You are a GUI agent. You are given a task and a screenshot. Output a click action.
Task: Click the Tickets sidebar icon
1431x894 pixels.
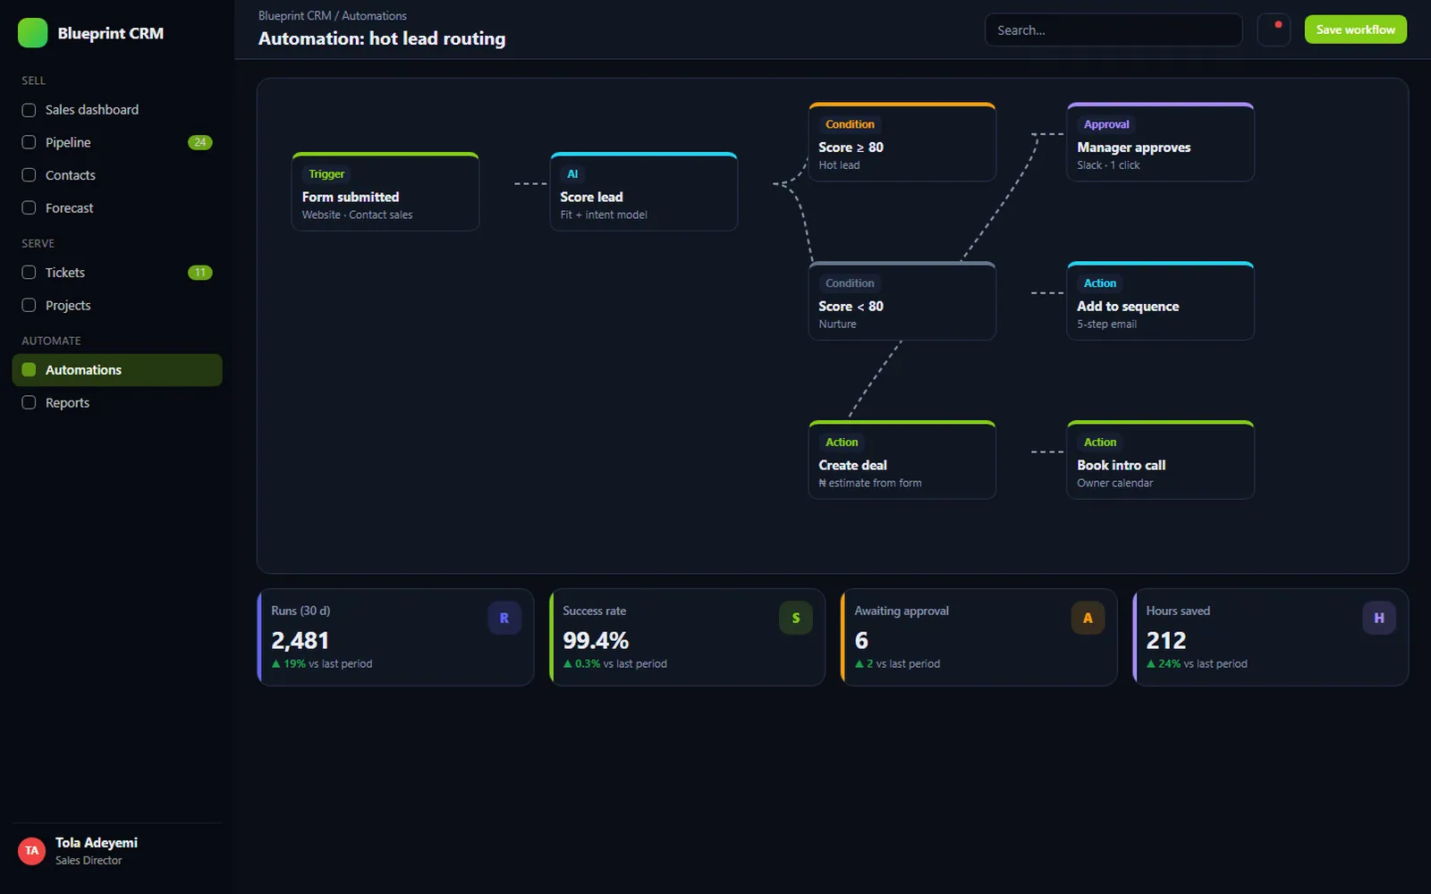(x=29, y=273)
